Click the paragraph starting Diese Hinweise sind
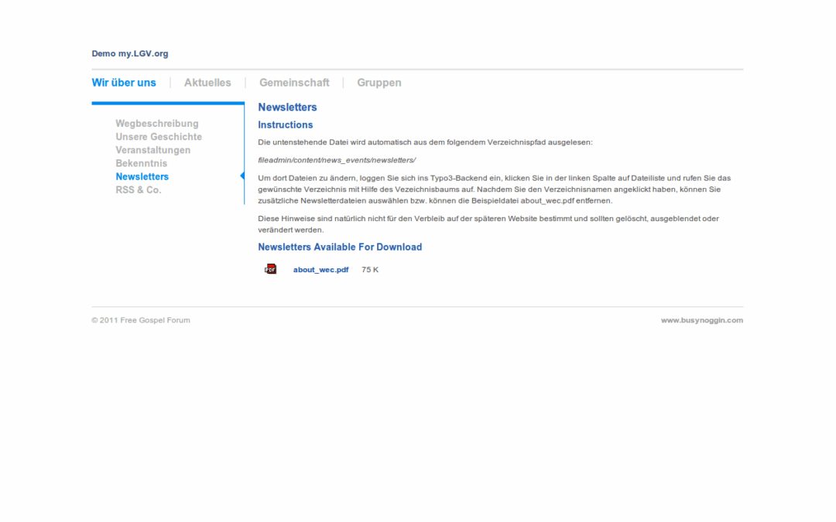This screenshot has height=522, width=836. [488, 224]
